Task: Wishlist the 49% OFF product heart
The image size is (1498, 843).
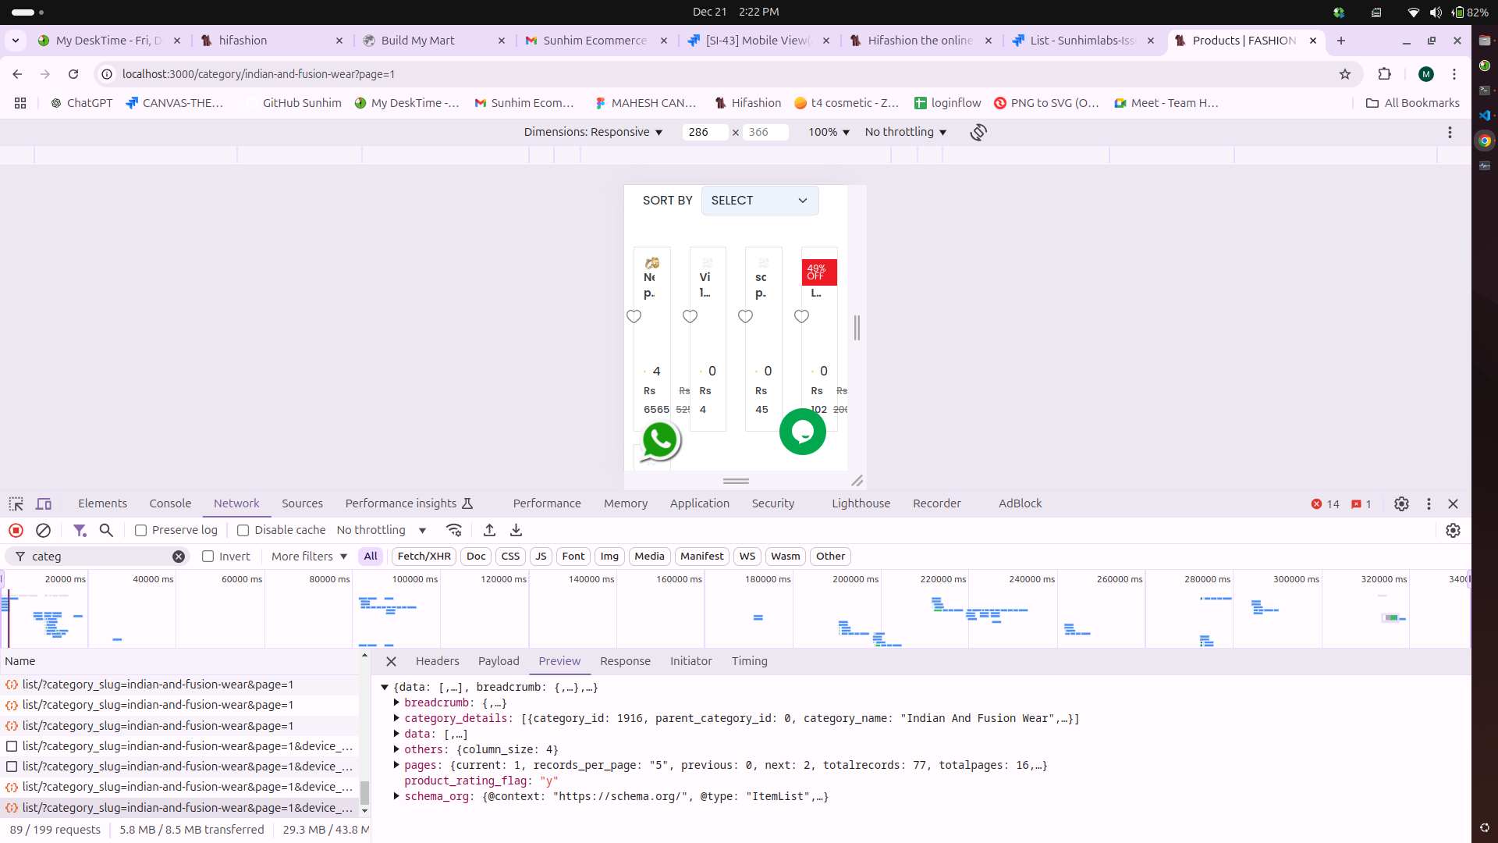Action: click(801, 316)
